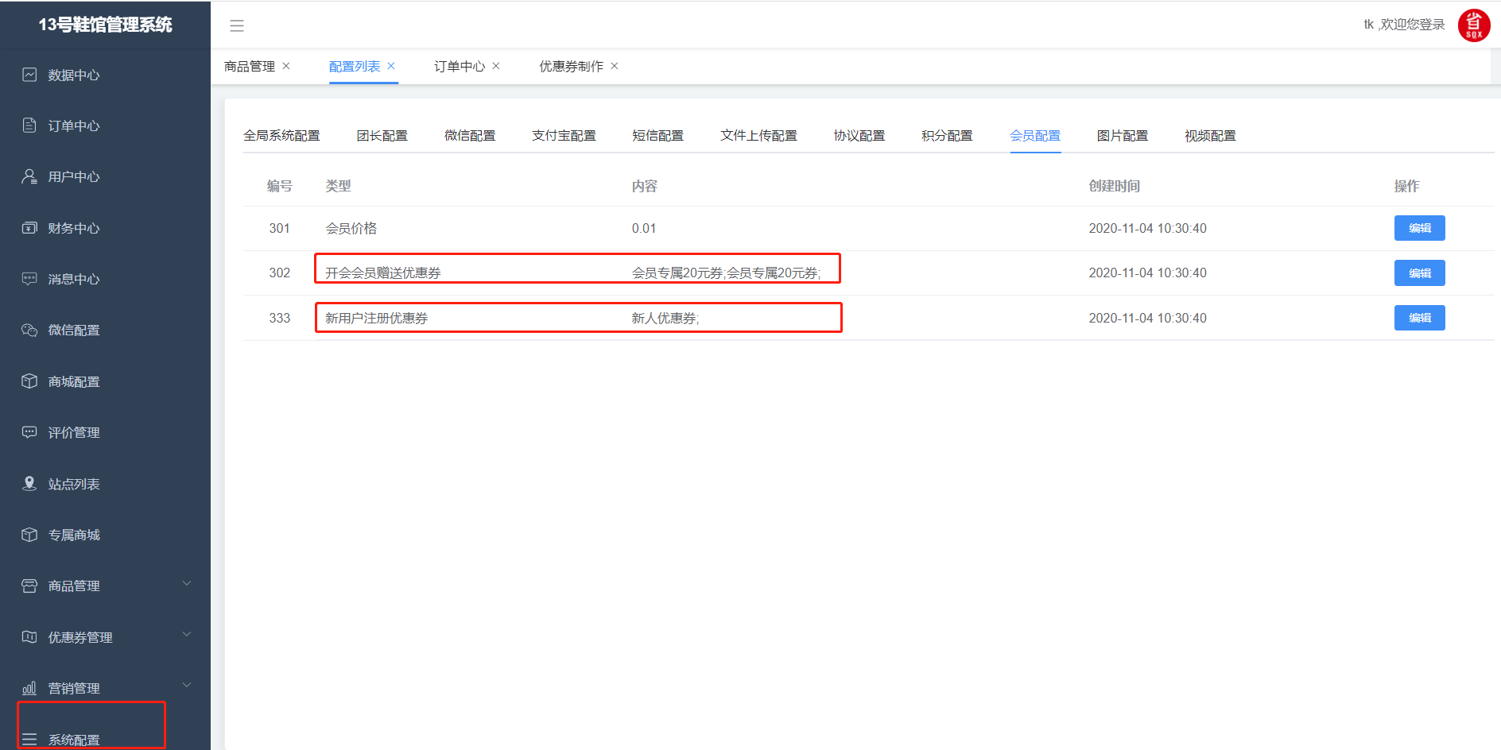Click 编辑 button for 会员价格 row

[1419, 228]
